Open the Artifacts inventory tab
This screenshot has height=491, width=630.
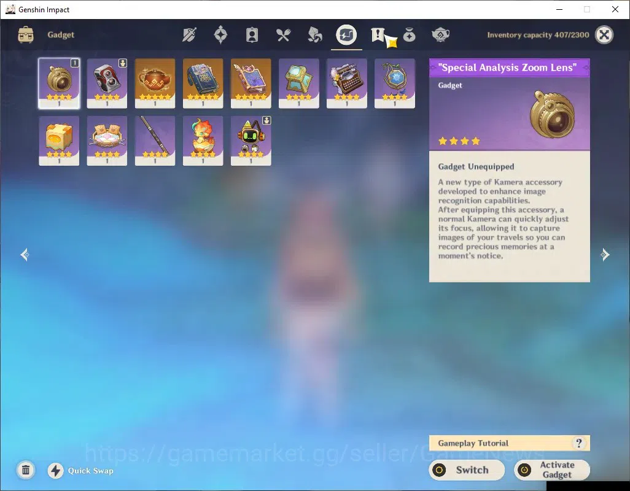click(x=220, y=35)
